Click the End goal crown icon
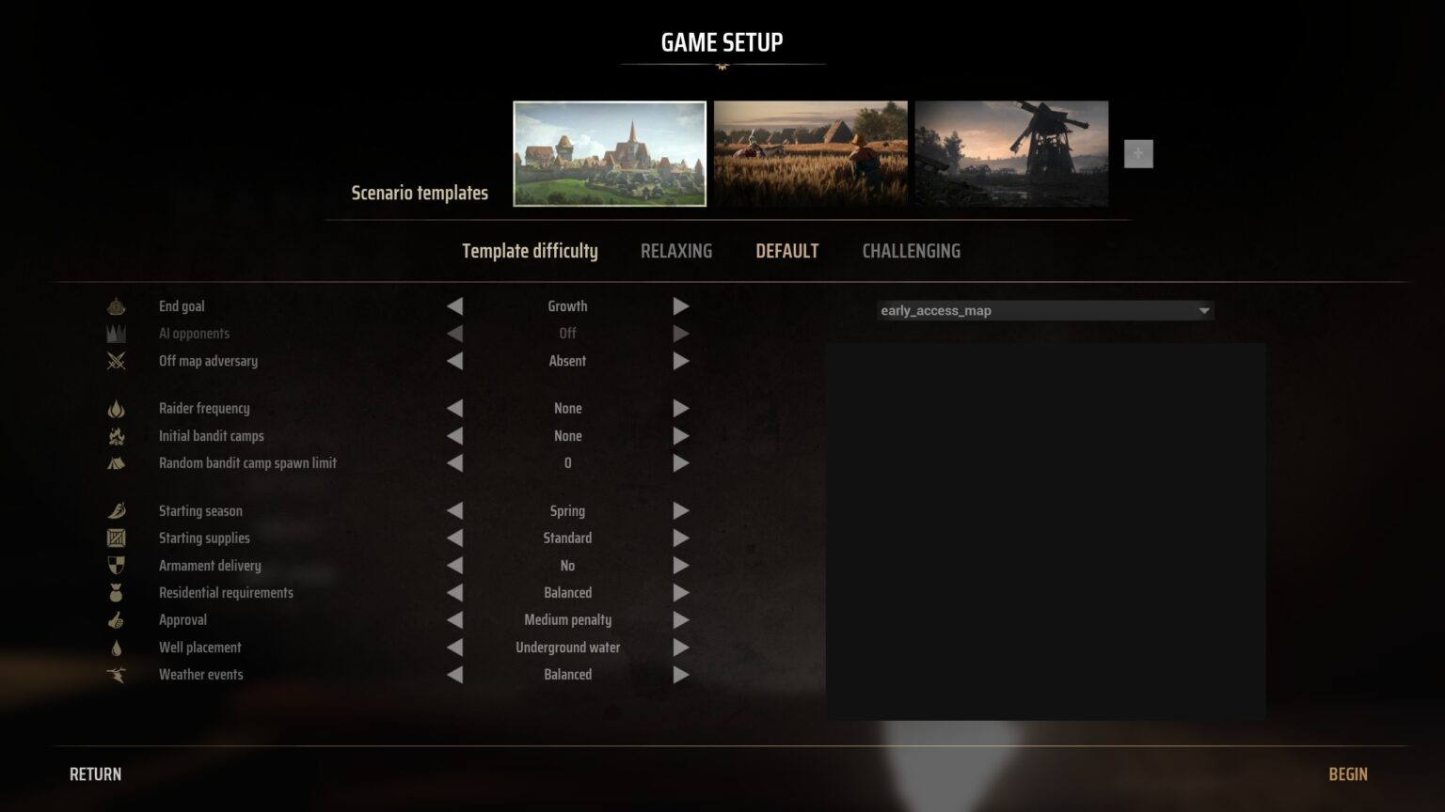This screenshot has height=812, width=1445. 116,306
